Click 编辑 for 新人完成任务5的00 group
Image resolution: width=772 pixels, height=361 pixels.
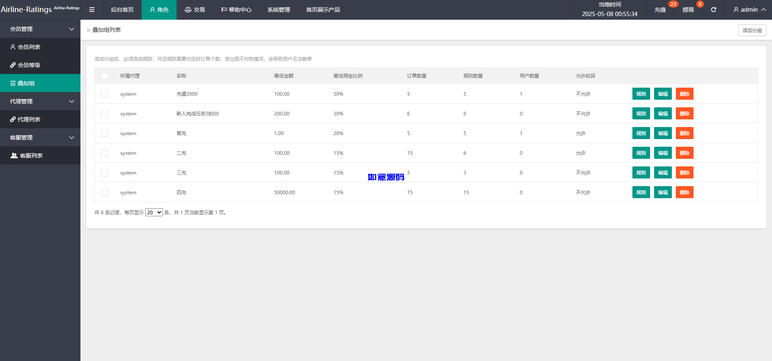click(x=663, y=113)
